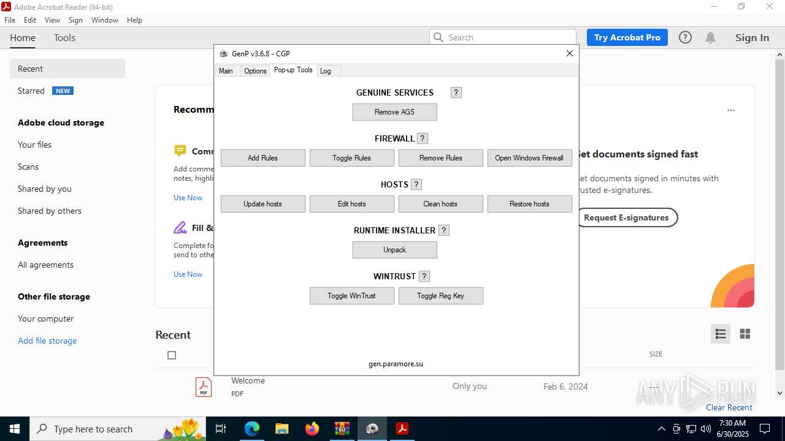Click Sign In in Acrobat
785x441 pixels.
752,37
